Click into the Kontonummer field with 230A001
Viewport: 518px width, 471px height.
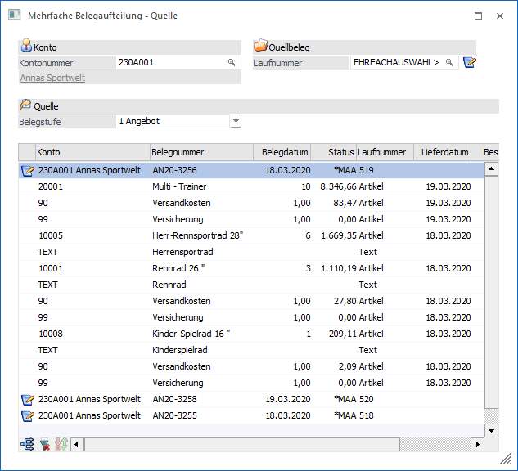click(x=170, y=62)
